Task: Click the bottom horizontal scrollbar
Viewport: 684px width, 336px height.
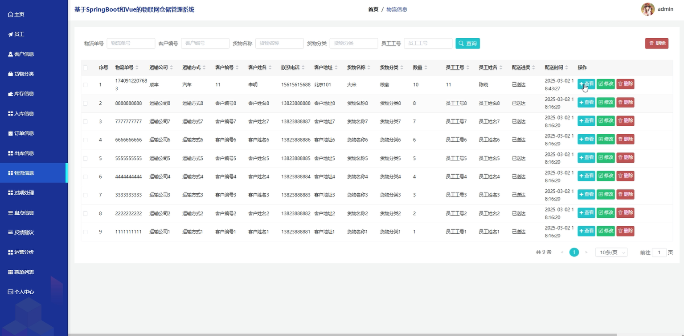Action: 342,335
